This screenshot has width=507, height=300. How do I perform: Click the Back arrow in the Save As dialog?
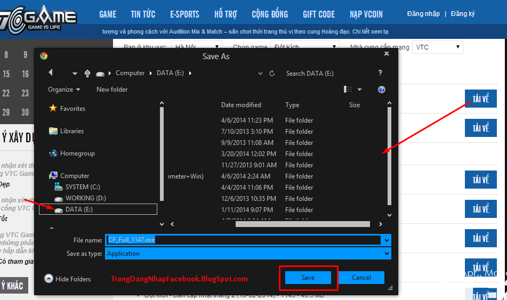tap(51, 73)
